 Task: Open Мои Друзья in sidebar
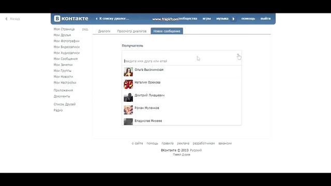pyautogui.click(x=62, y=35)
